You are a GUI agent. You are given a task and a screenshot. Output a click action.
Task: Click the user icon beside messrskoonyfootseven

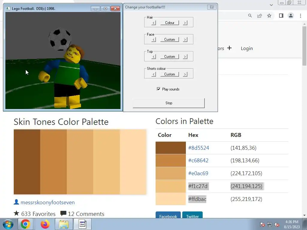click(16, 202)
